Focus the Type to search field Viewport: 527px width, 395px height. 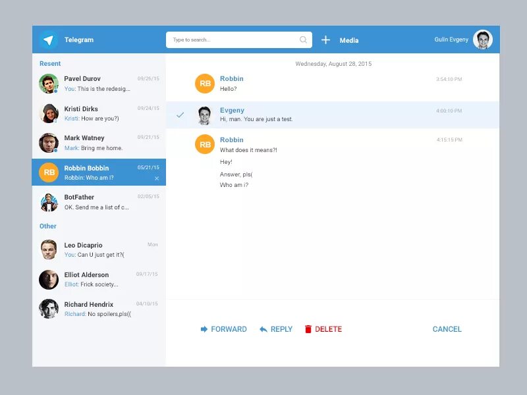[x=239, y=39]
